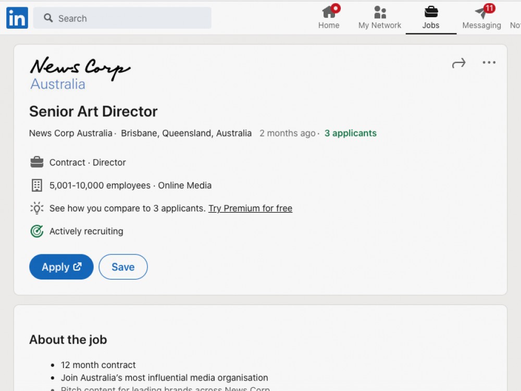Open the three-dot more options menu
This screenshot has width=521, height=391.
[489, 63]
